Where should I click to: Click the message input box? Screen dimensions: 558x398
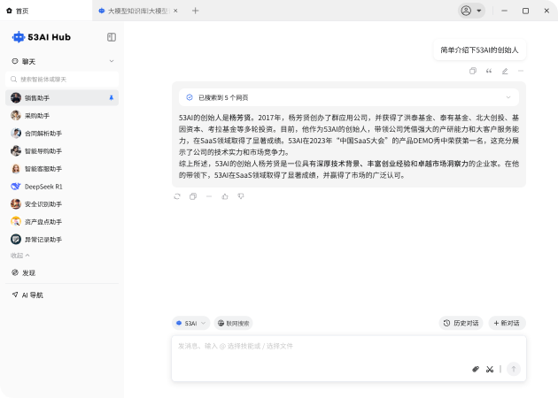349,358
